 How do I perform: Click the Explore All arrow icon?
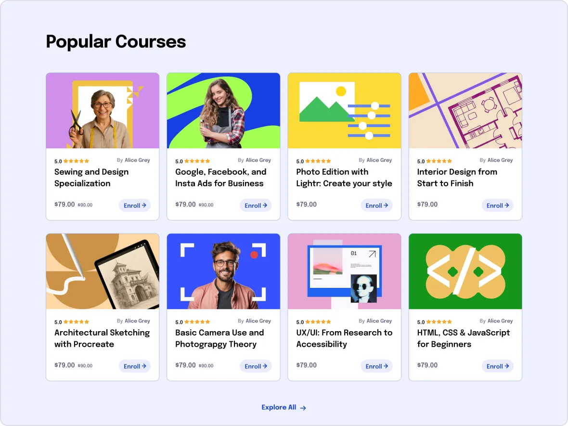[x=303, y=408]
